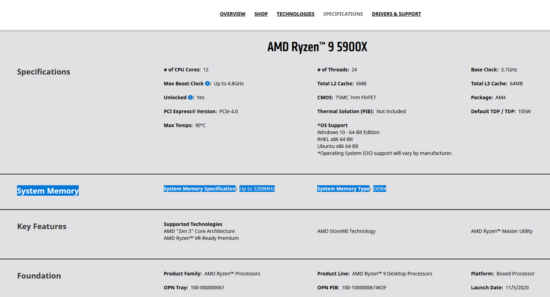This screenshot has height=297, width=550.
Task: Click the Key Features section heading
Action: [42, 226]
